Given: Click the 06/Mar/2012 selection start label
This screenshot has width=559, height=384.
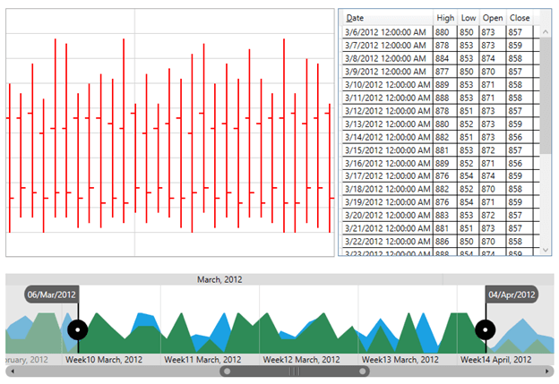Looking at the screenshot, I should click(x=52, y=294).
